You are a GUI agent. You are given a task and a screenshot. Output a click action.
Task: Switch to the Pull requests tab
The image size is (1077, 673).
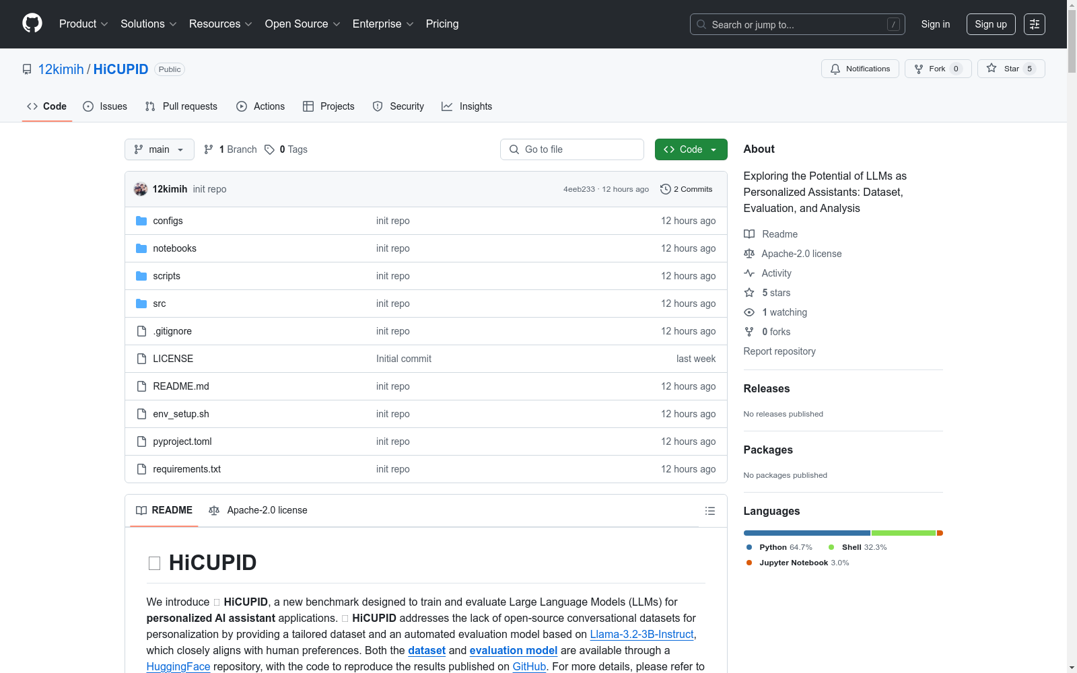[x=181, y=106]
